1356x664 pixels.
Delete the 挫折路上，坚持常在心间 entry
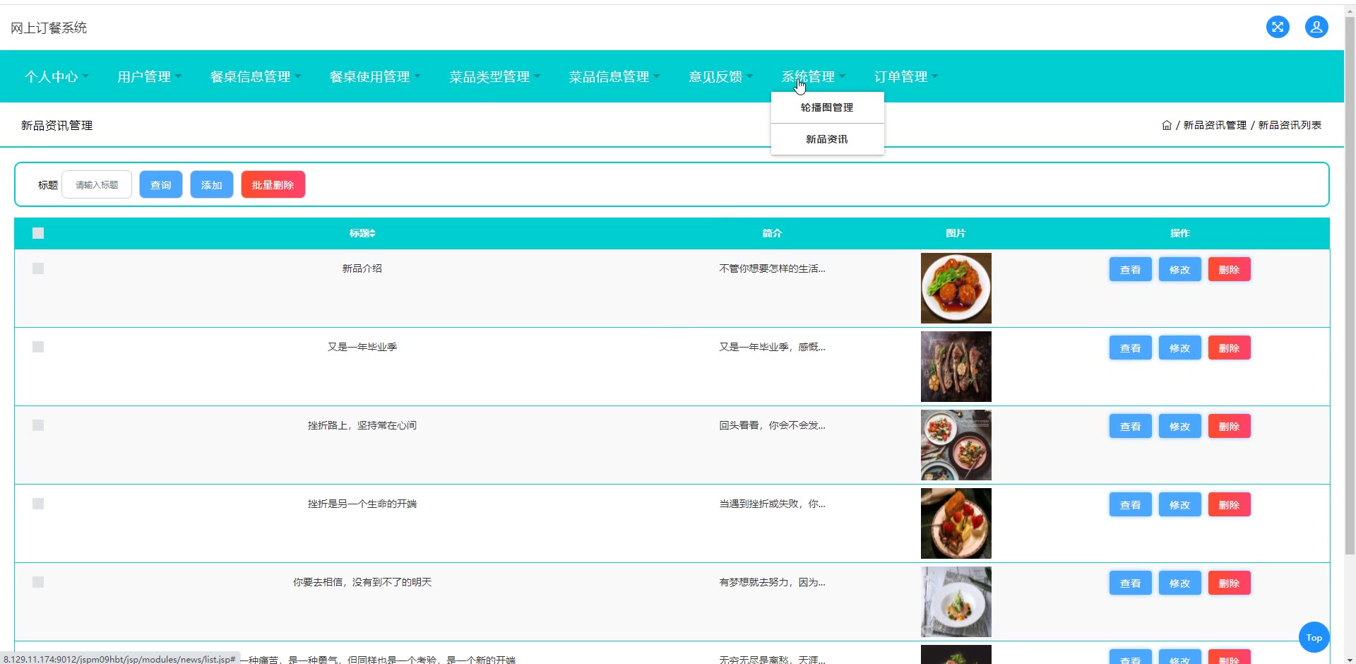[1230, 426]
